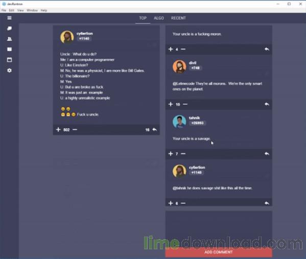Select the TOP feed tab
This screenshot has width=306, height=259.
pos(143,18)
